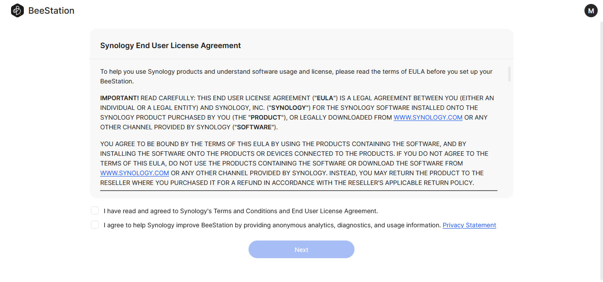Screen dimensions: 603x282
Task: Click the bold "SOFTWARE" defined term
Action: click(x=255, y=127)
